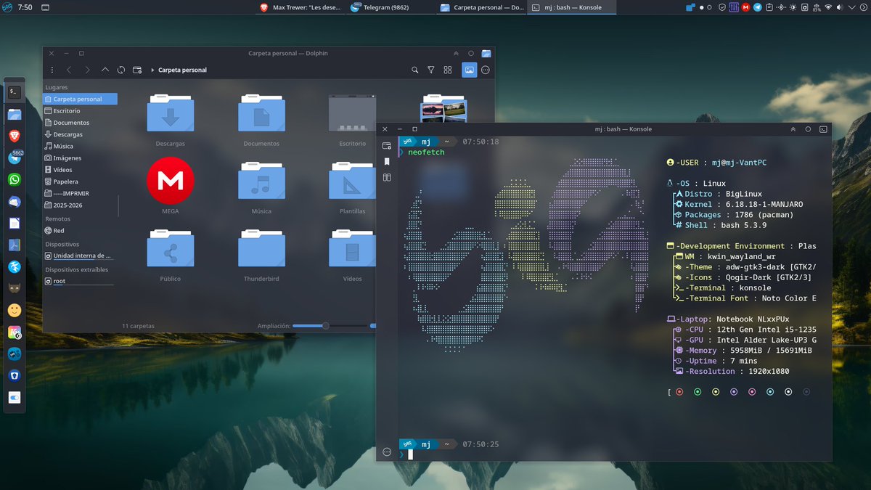Viewport: 871px width, 490px height.
Task: Go back in Dolphin navigation
Action: coord(69,70)
